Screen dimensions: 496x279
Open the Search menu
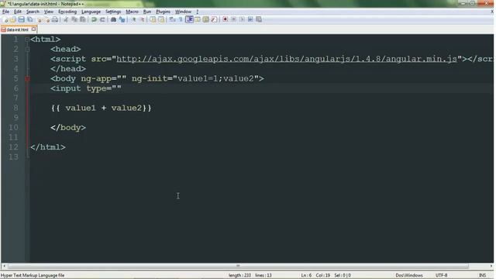coord(33,12)
